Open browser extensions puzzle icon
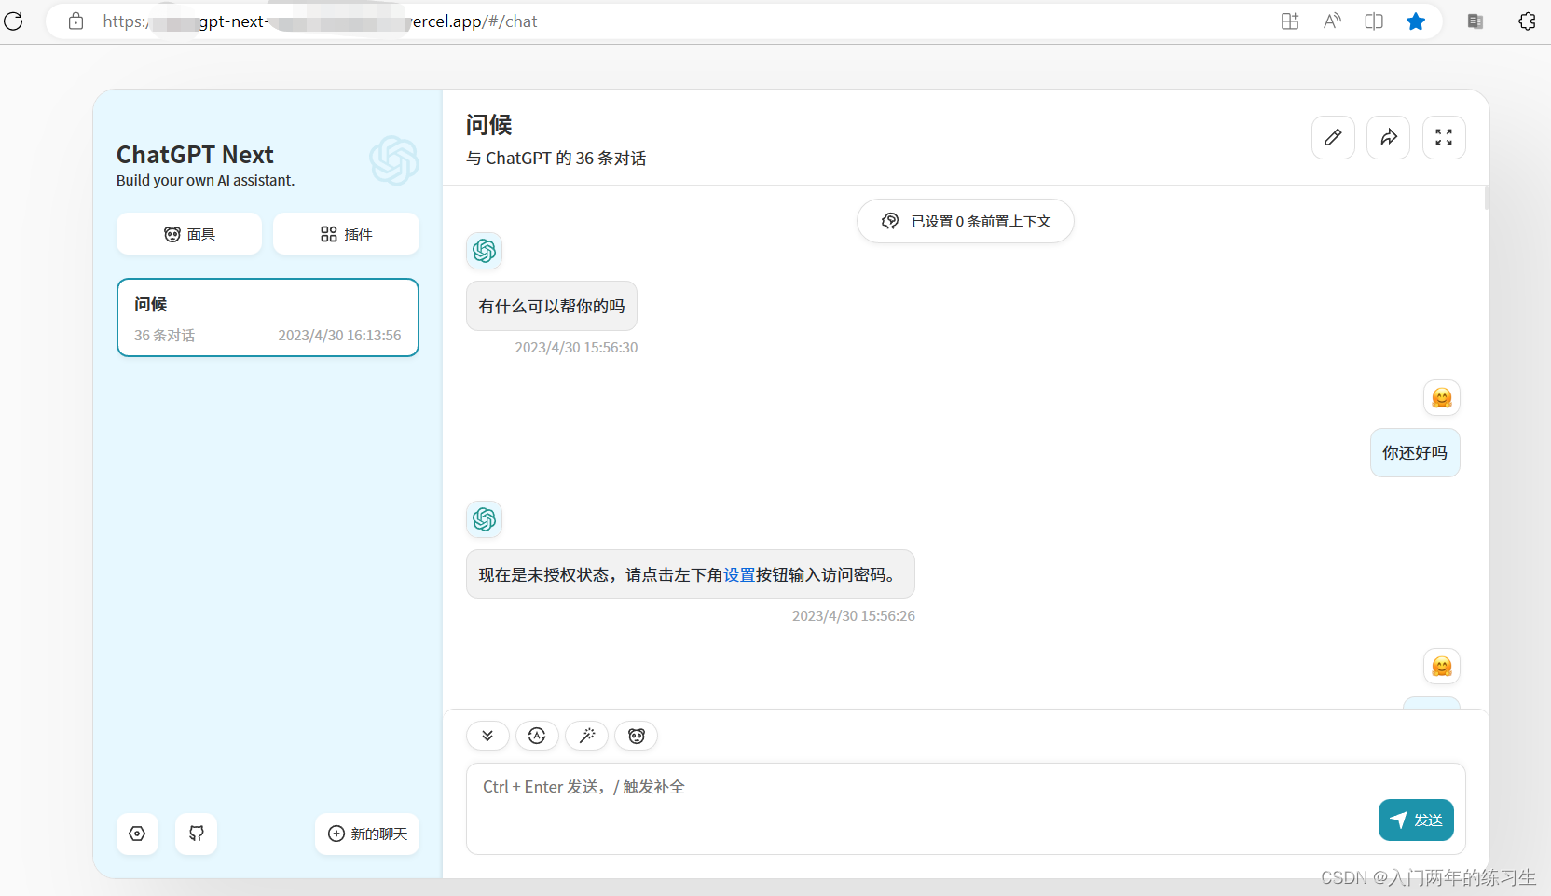Viewport: 1551px width, 896px height. (x=1527, y=21)
